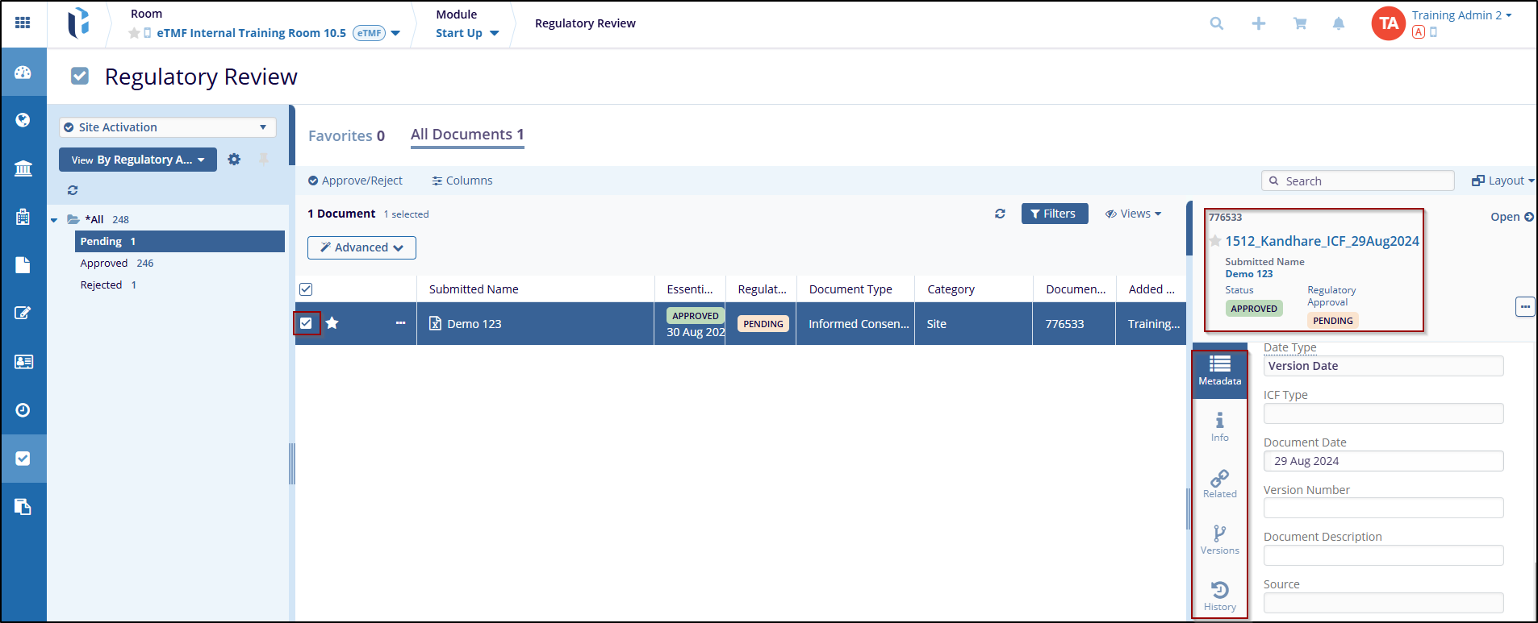This screenshot has width=1538, height=623.
Task: Open the Related documents icon
Action: click(1219, 482)
